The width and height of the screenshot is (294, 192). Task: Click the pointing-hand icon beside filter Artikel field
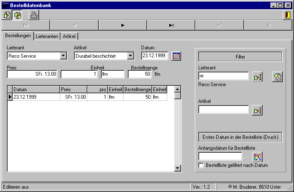257,110
